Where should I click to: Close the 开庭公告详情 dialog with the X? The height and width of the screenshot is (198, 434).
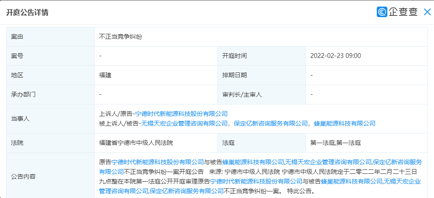coord(427,12)
